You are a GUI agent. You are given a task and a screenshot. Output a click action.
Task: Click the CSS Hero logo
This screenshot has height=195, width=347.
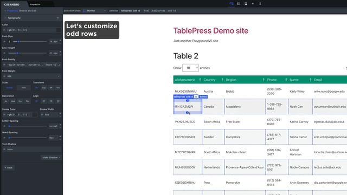[x=12, y=4]
